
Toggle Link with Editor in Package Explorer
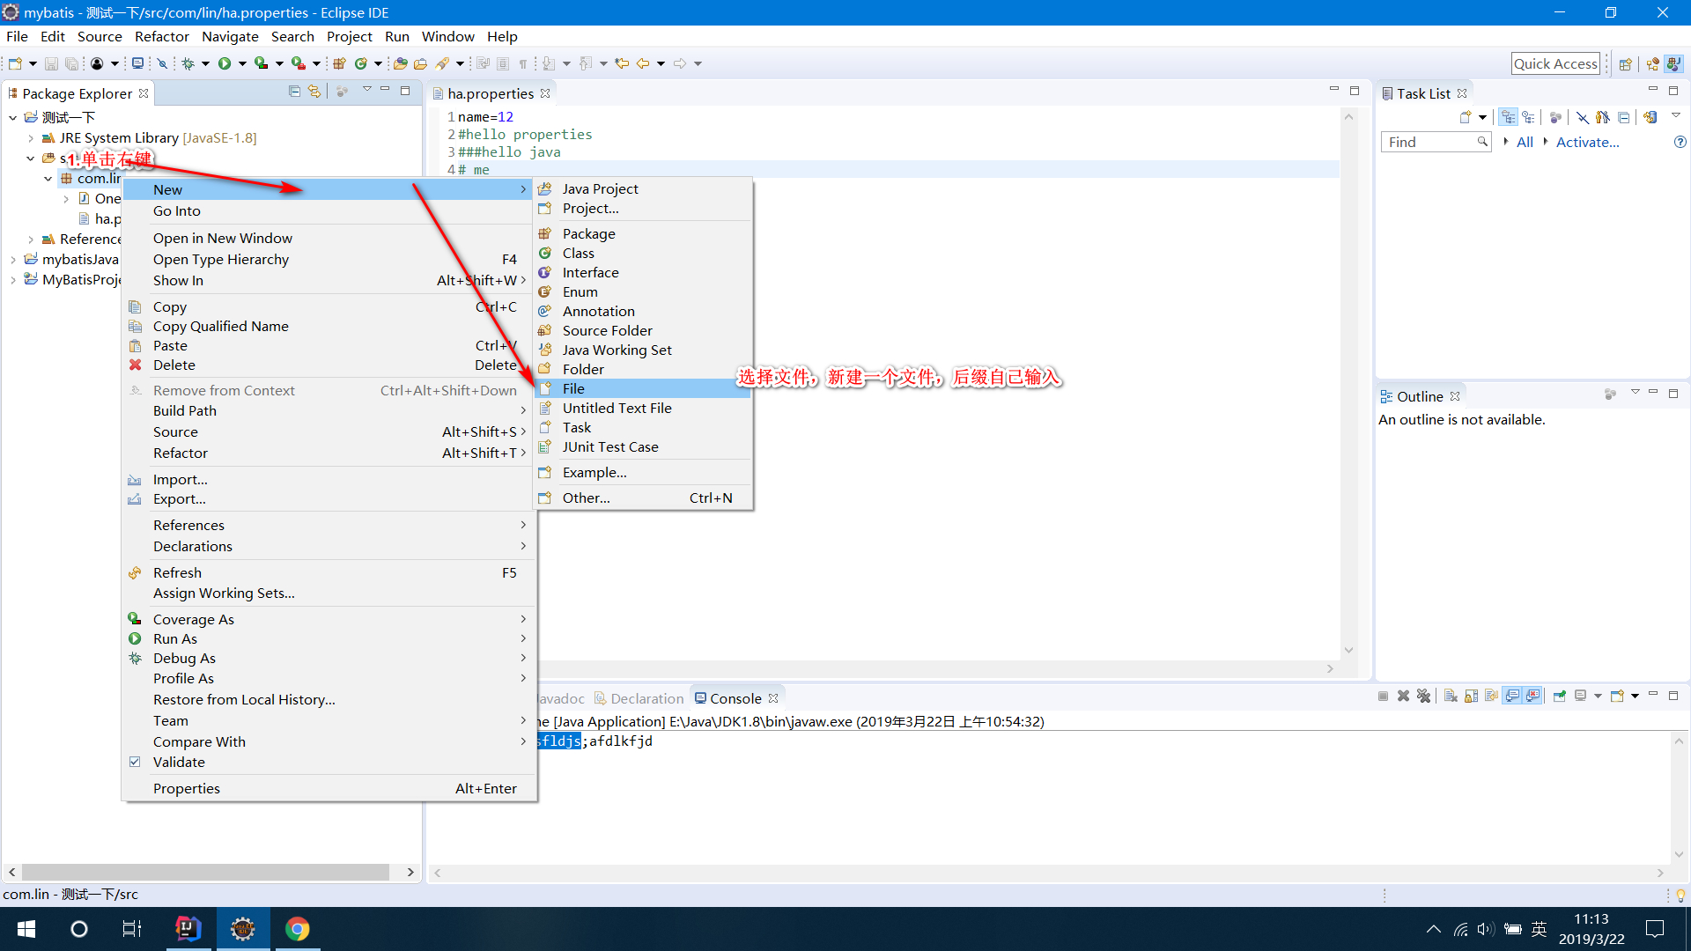pyautogui.click(x=314, y=92)
